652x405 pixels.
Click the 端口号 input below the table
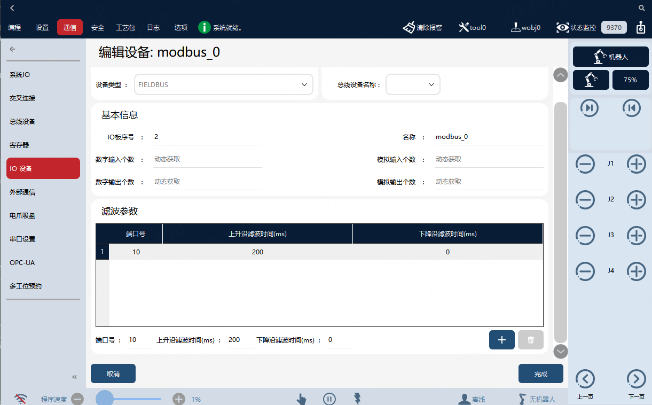pos(140,340)
